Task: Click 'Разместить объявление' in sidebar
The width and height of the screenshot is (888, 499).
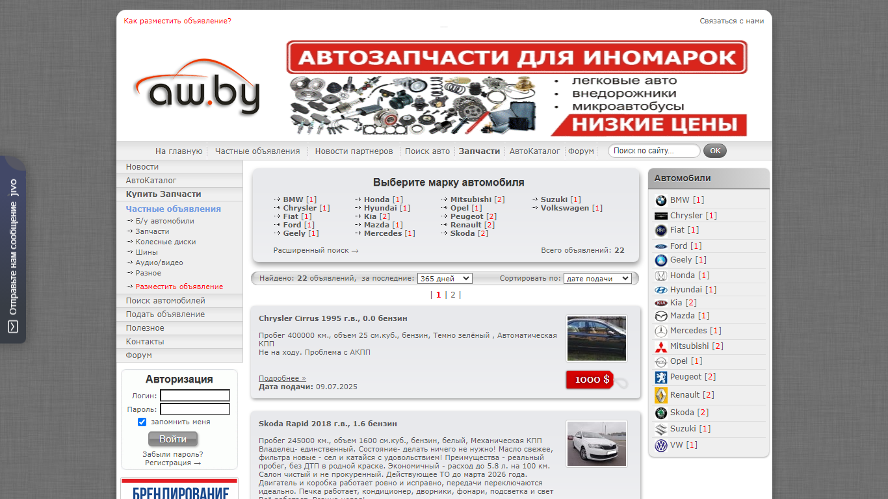Action: click(179, 287)
